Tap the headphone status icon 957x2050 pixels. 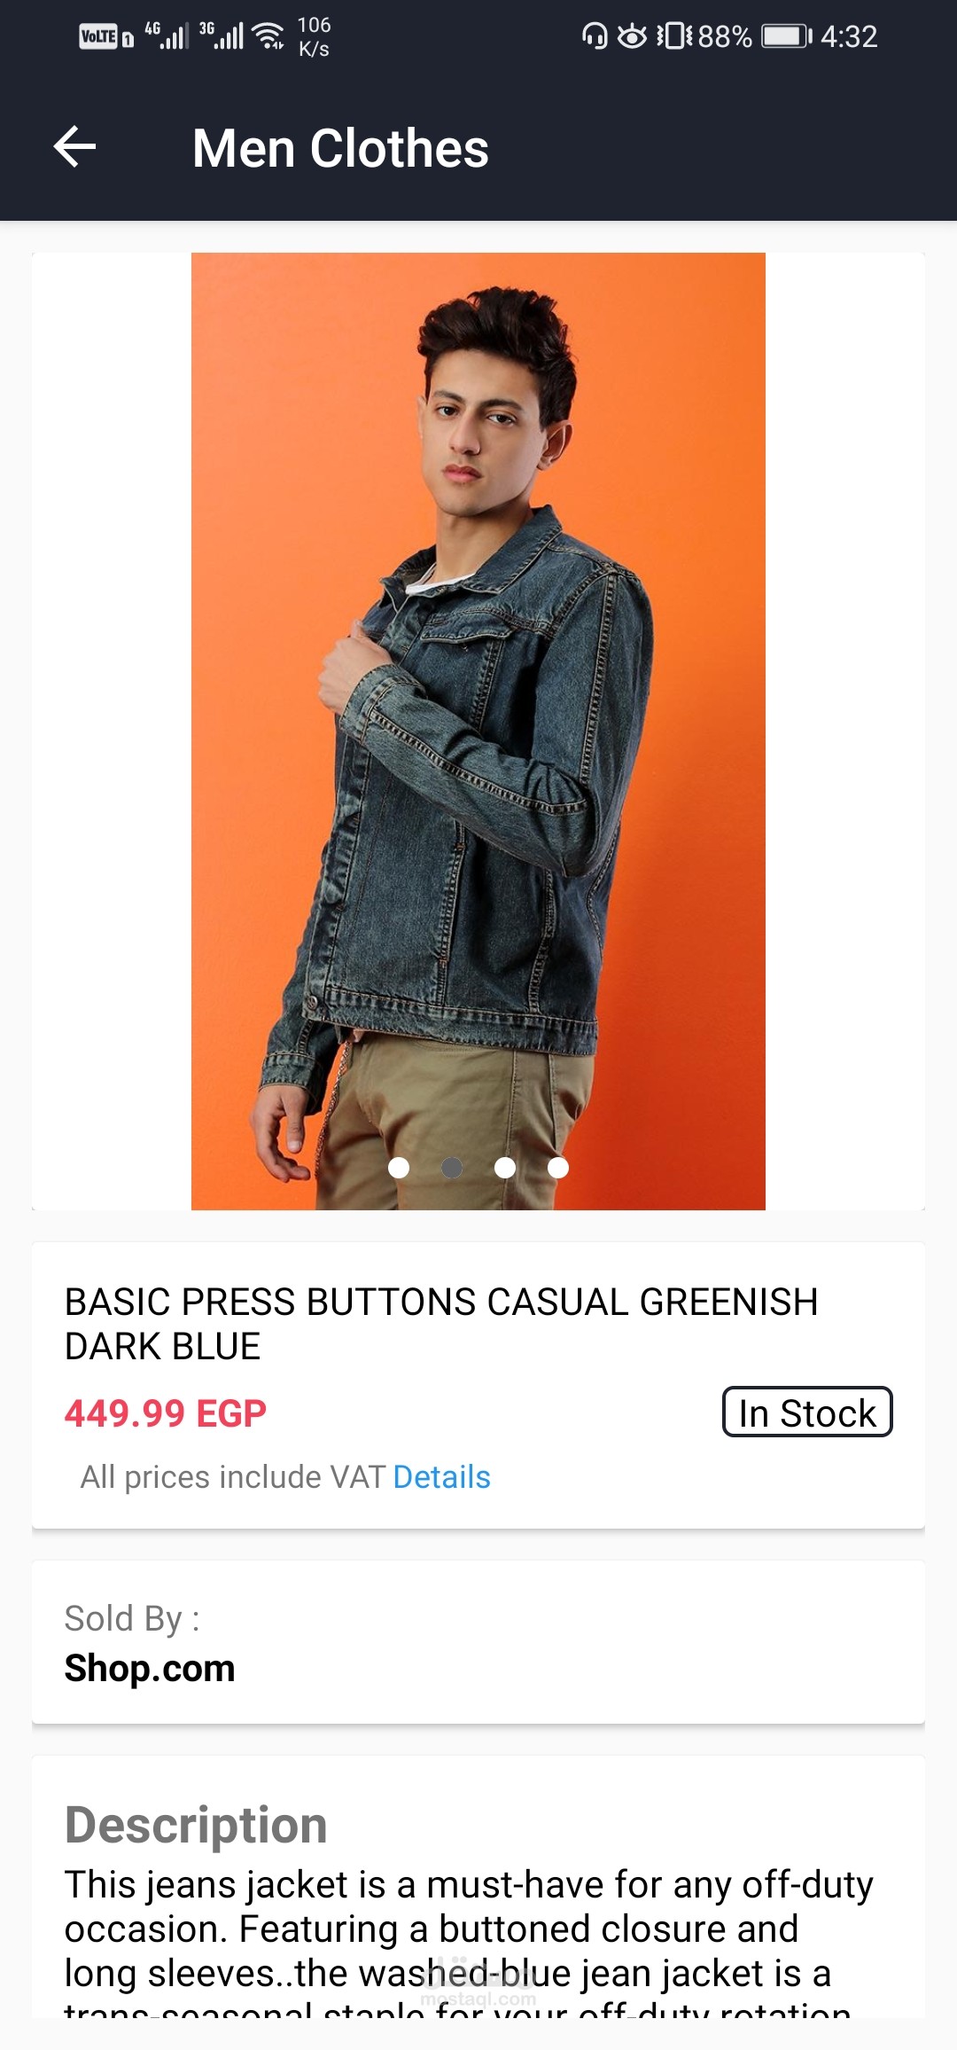point(595,36)
